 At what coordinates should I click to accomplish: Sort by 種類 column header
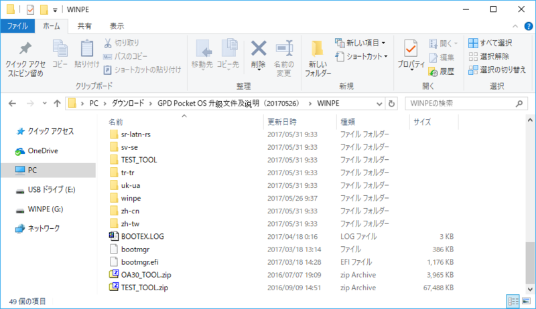coord(373,122)
